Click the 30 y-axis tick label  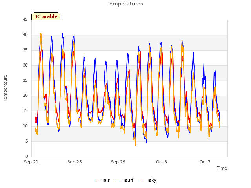[x=25, y=65]
